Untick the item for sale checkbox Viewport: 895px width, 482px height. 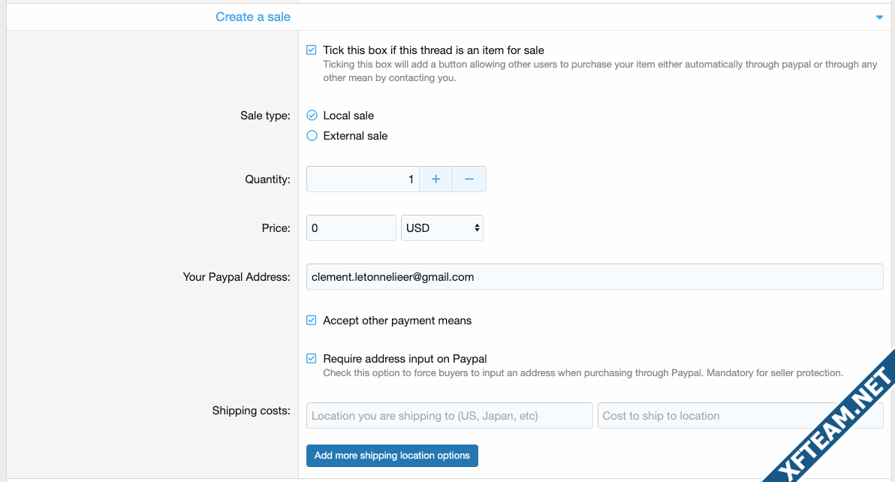[x=311, y=50]
